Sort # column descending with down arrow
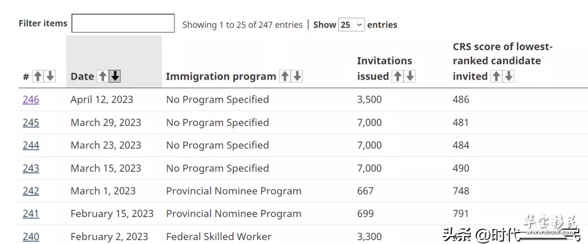 point(50,76)
